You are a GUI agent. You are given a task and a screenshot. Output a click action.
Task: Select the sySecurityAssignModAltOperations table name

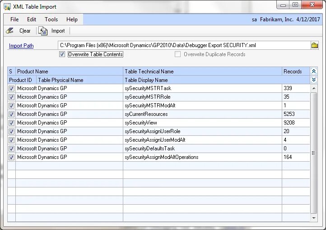[x=162, y=157]
